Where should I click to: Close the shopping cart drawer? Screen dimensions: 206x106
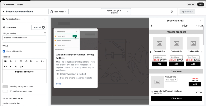201,21
